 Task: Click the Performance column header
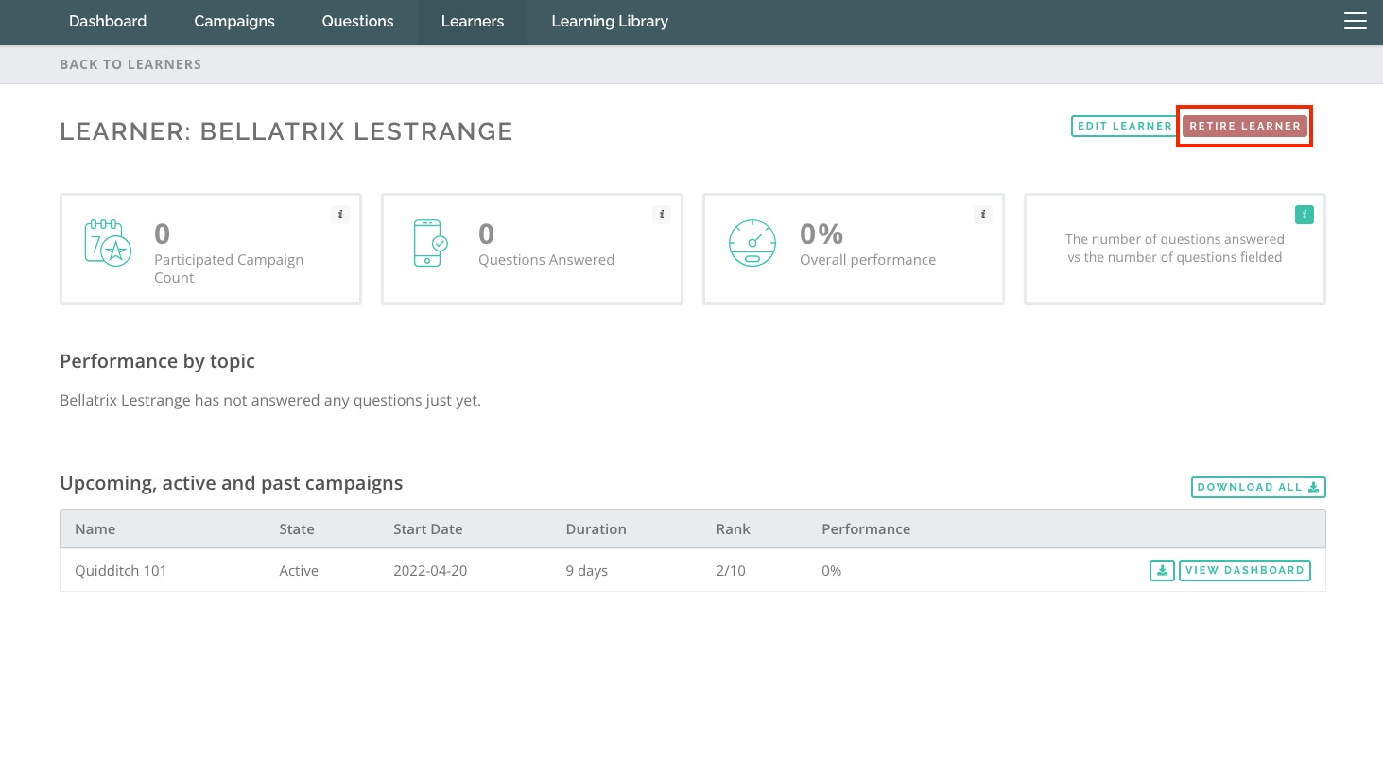point(866,529)
